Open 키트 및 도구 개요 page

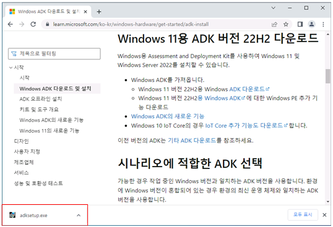pyautogui.click(x=39, y=109)
